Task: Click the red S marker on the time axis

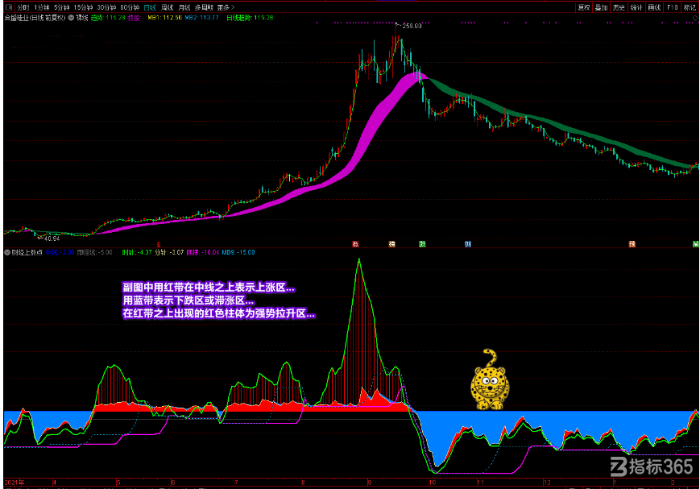Action: pyautogui.click(x=158, y=245)
